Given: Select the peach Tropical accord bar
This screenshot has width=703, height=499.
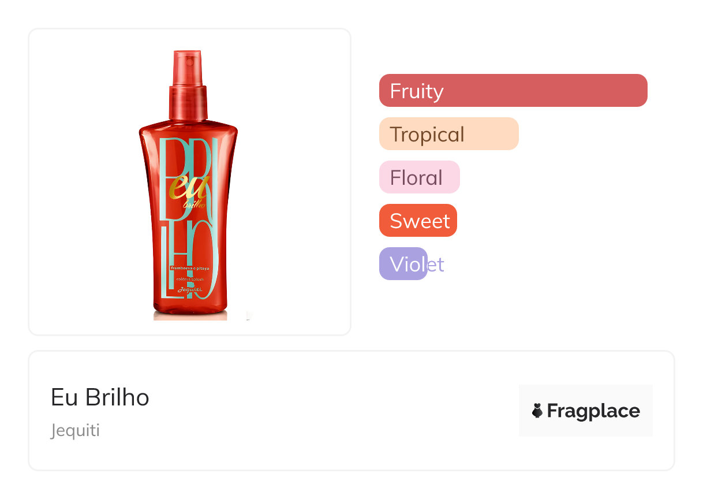Looking at the screenshot, I should (x=448, y=134).
